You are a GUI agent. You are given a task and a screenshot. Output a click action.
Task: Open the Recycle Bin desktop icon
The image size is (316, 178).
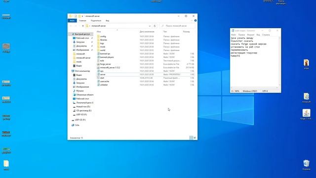[x=306, y=163]
